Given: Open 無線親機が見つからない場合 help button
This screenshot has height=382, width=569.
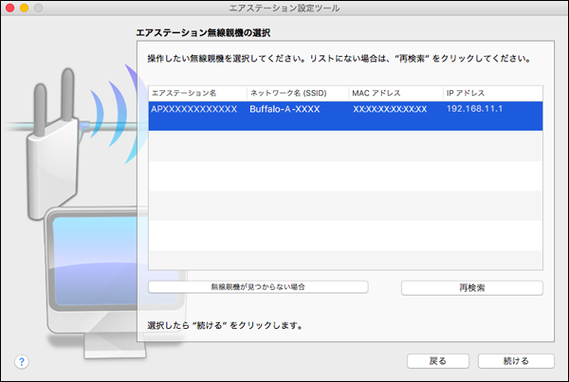Looking at the screenshot, I should pos(258,286).
